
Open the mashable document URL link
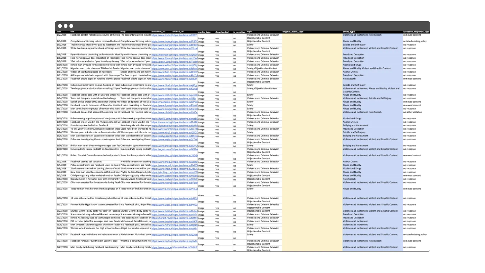click(x=161, y=102)
